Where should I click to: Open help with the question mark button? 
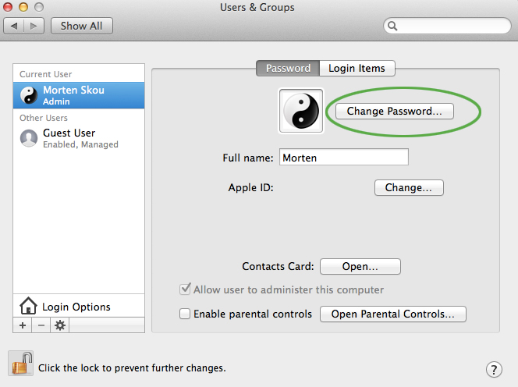[494, 370]
